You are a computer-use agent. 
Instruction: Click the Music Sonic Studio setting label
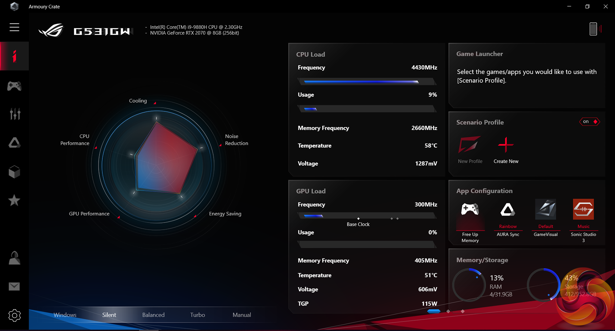pyautogui.click(x=584, y=226)
